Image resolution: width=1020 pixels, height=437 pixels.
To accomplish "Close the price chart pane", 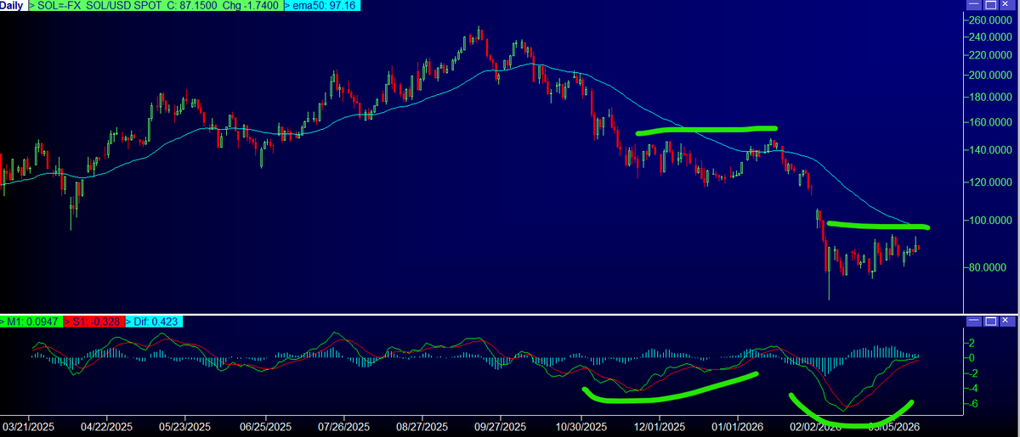I will point(1007,6).
